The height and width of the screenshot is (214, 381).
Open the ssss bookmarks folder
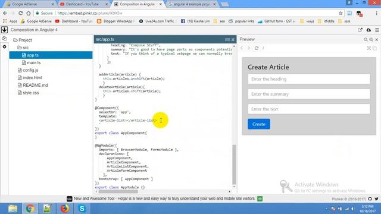coord(344,21)
